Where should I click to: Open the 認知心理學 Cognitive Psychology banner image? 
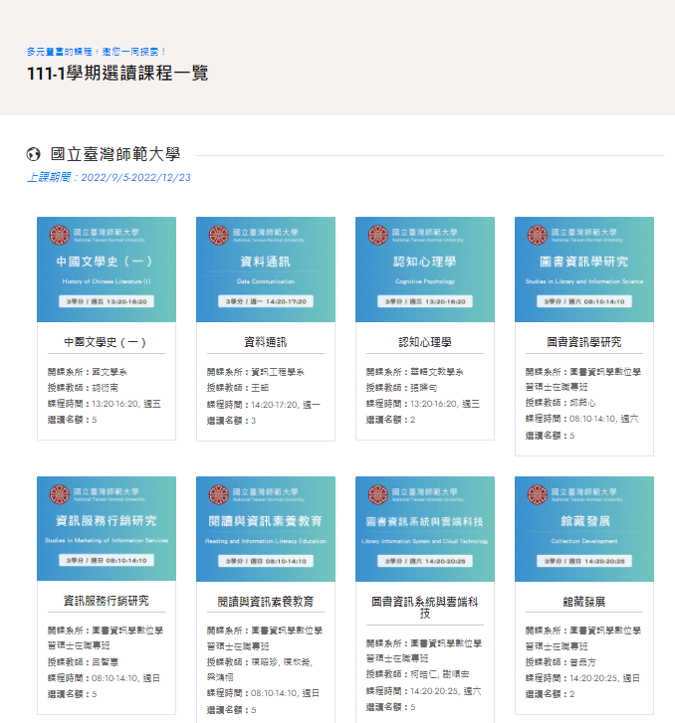(x=425, y=270)
